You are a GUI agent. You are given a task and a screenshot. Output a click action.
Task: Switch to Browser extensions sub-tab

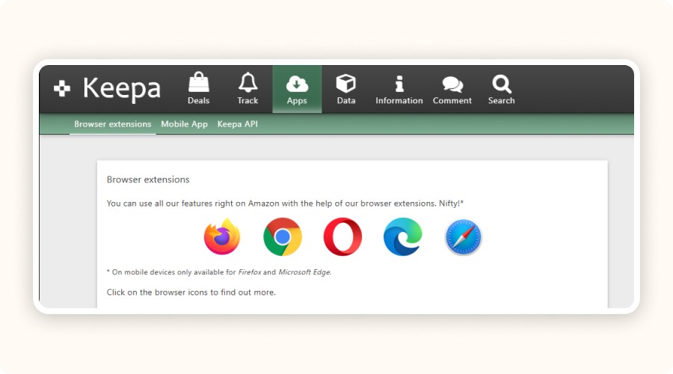112,124
